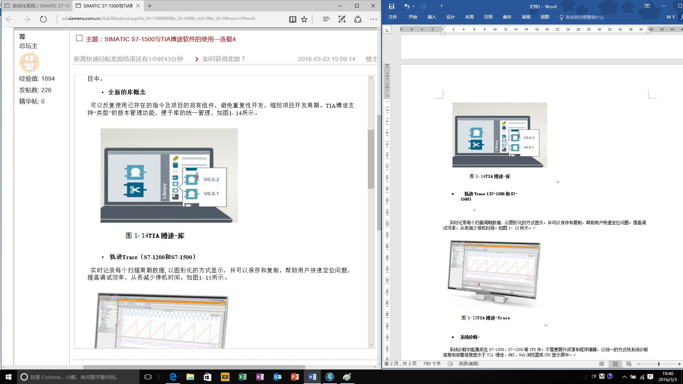Viewport: 683px width, 384px height.
Task: Add page to favorites star icon
Action: pos(304,19)
